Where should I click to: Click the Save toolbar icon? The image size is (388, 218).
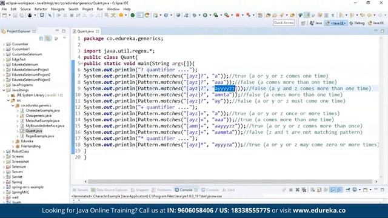(15, 15)
